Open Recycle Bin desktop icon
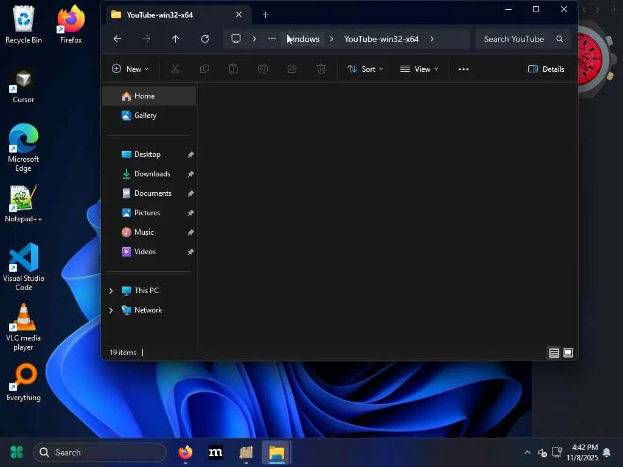This screenshot has width=623, height=467. click(24, 24)
